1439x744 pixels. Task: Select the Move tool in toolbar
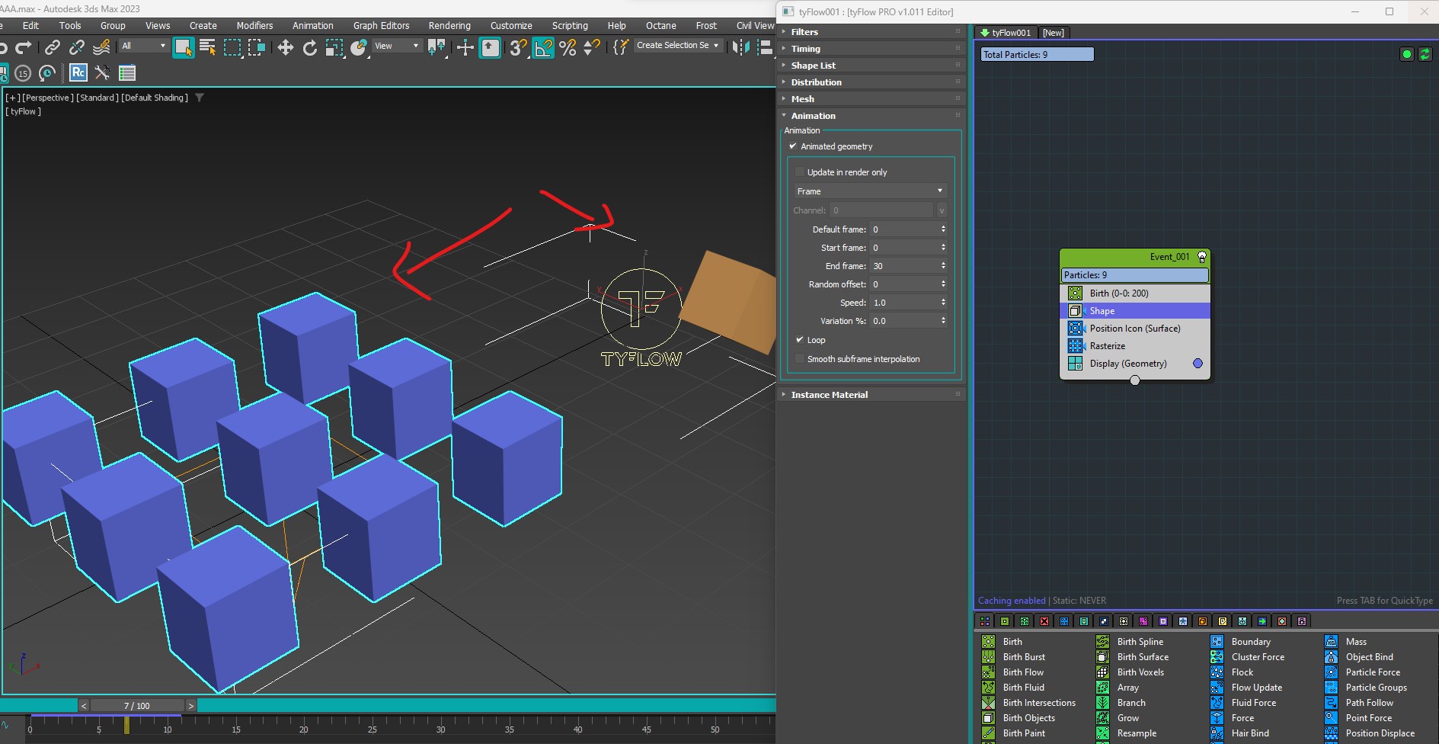(x=285, y=48)
